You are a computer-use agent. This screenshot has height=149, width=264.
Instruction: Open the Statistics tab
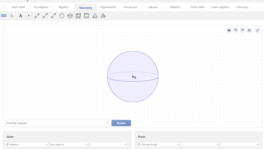point(175,7)
